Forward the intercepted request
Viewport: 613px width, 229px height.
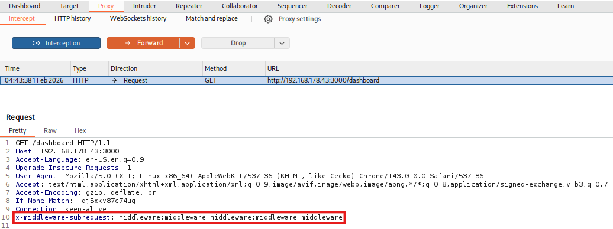click(x=143, y=43)
